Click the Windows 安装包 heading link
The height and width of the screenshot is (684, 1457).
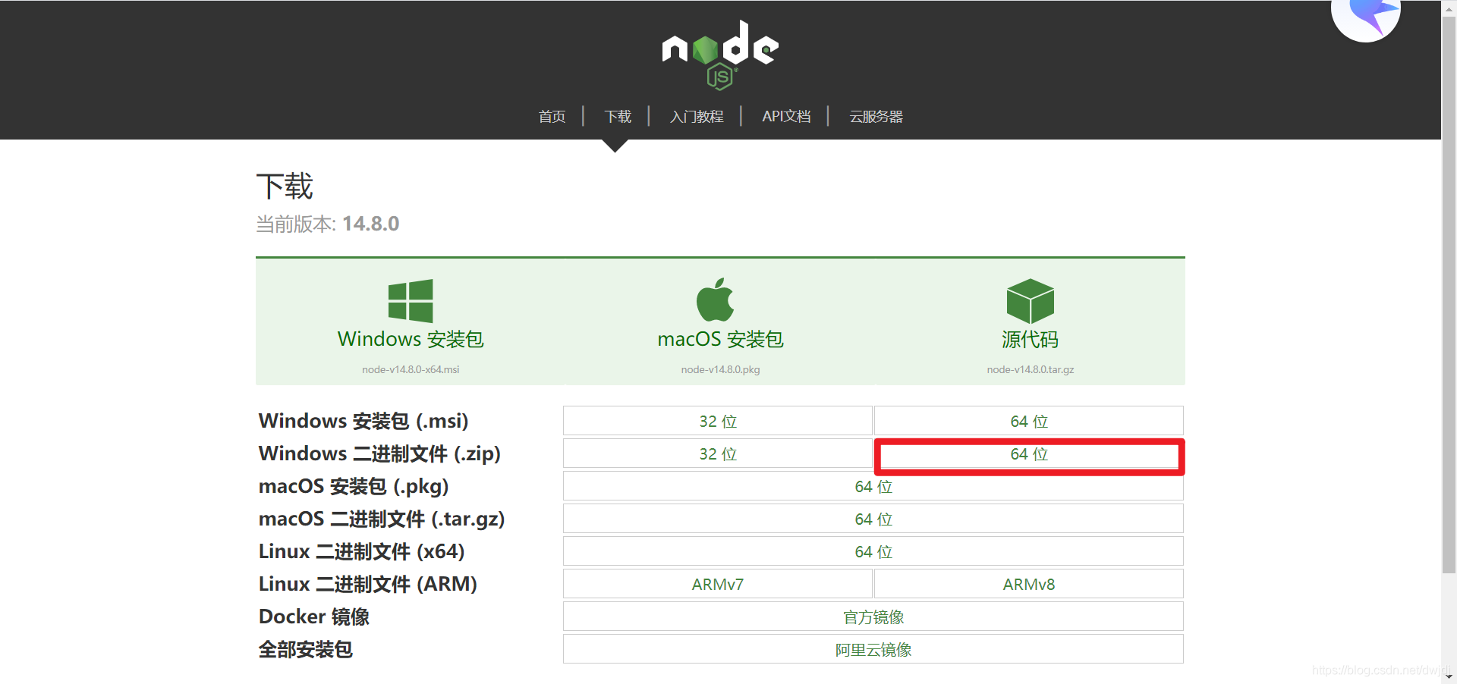pyautogui.click(x=411, y=339)
